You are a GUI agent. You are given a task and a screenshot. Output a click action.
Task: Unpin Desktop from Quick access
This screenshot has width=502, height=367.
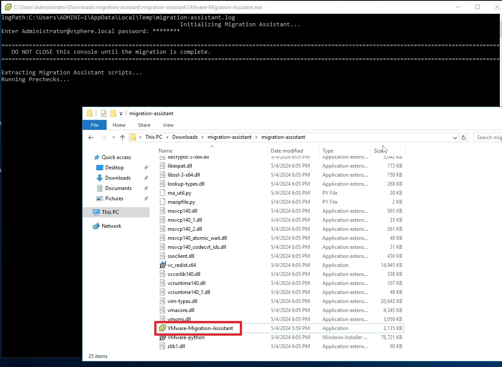[146, 168]
